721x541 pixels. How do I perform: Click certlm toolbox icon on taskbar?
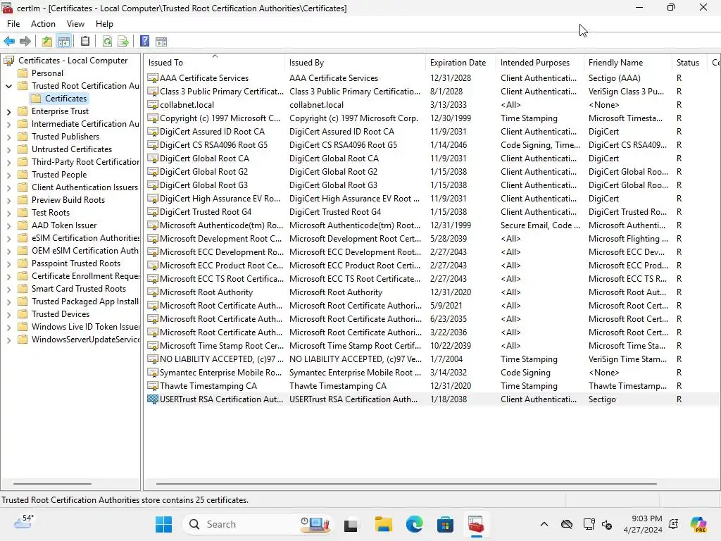coord(476,524)
